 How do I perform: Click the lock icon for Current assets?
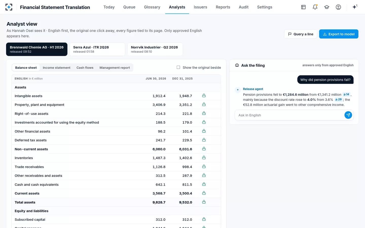[x=204, y=193]
